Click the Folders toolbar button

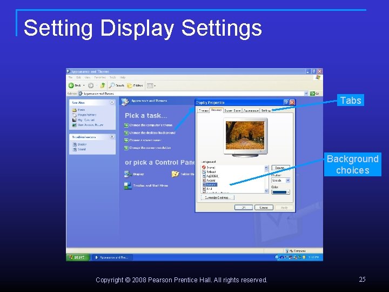(x=135, y=85)
